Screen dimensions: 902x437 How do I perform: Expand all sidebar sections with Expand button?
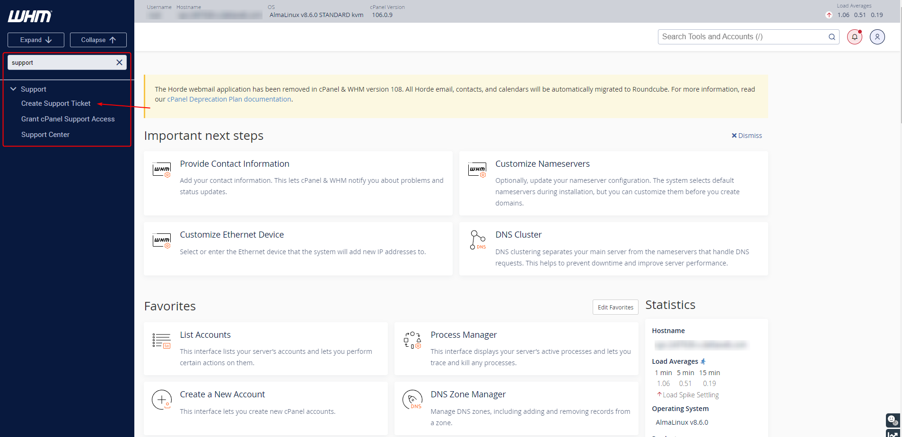click(36, 40)
